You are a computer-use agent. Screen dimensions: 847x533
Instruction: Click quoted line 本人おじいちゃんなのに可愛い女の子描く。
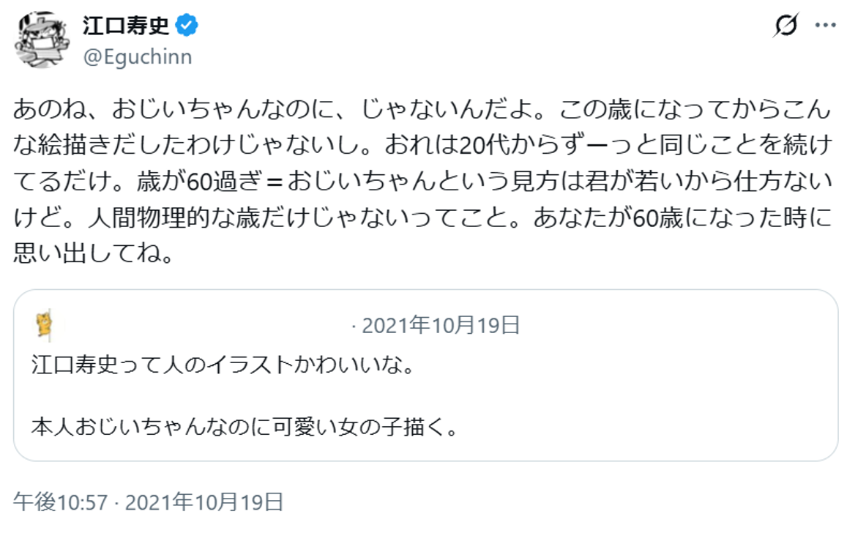pos(245,426)
